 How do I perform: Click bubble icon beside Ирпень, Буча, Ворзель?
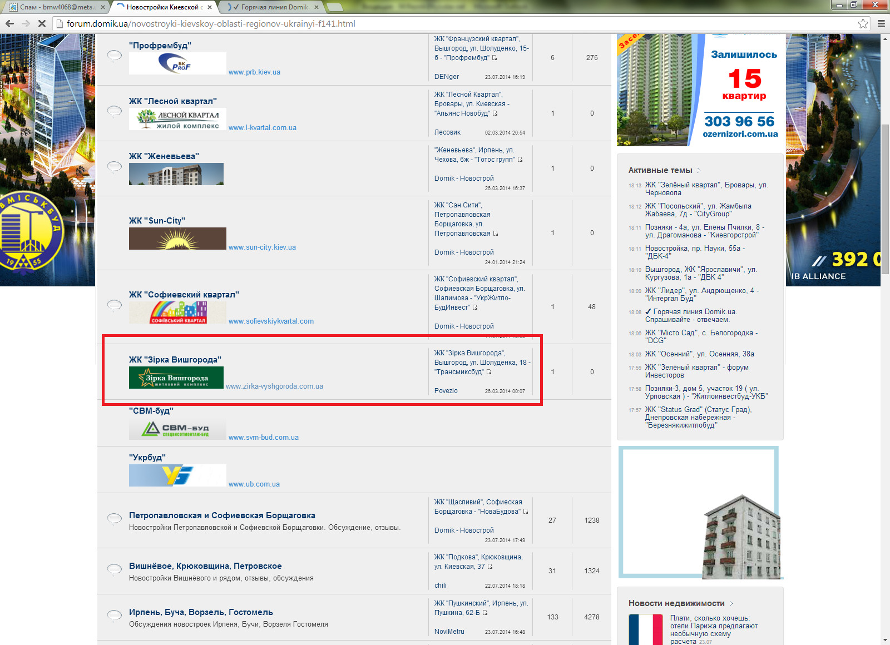click(x=114, y=616)
